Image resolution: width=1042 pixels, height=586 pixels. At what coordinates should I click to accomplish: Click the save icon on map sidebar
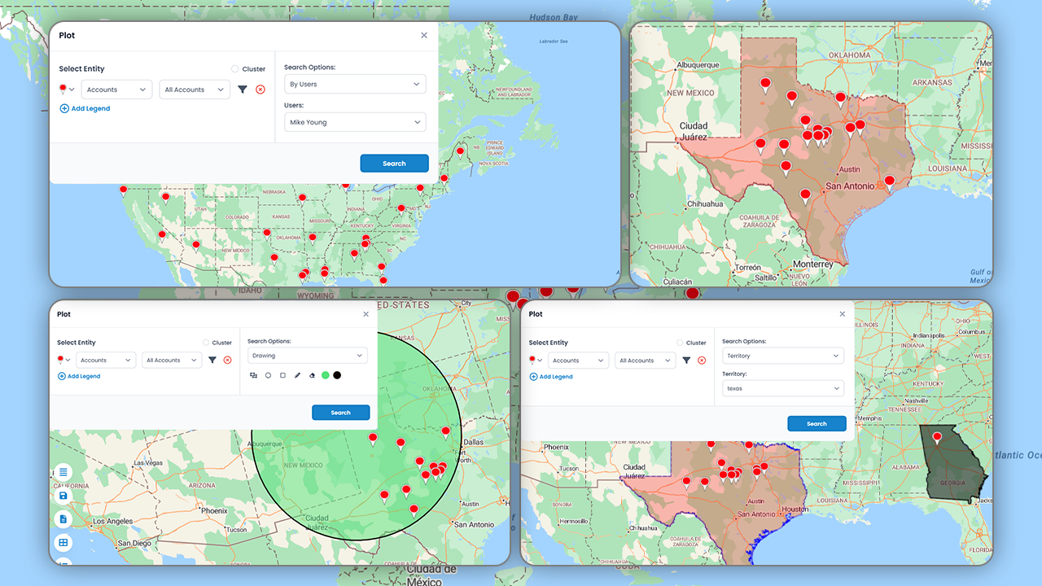pos(63,495)
